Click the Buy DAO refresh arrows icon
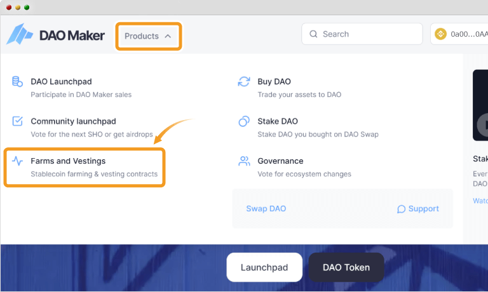488x292 pixels. pyautogui.click(x=244, y=81)
